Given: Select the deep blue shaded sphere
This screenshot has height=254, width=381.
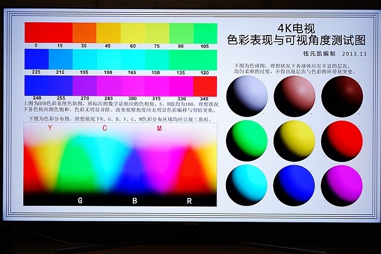Looking at the screenshot, I should [294, 186].
